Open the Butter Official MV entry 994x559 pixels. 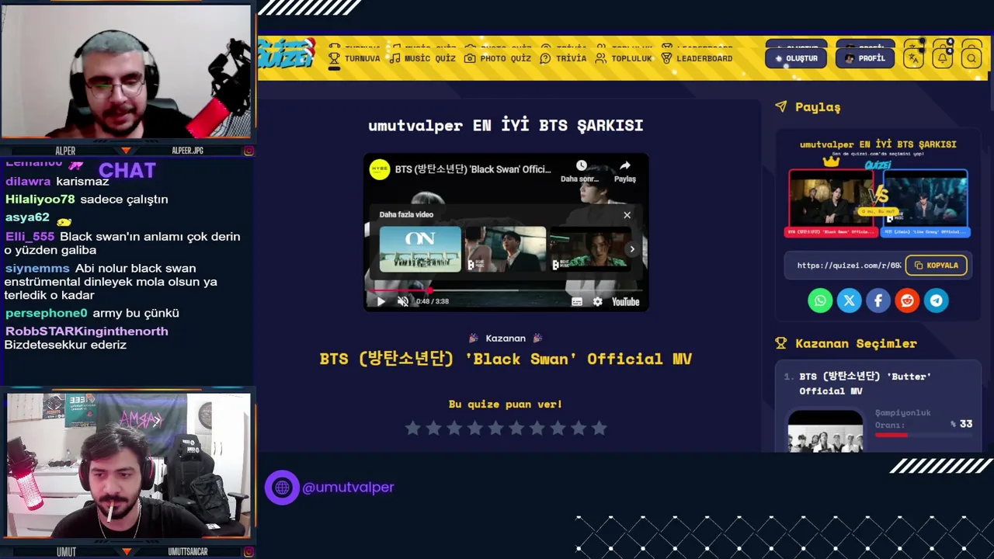pos(865,384)
